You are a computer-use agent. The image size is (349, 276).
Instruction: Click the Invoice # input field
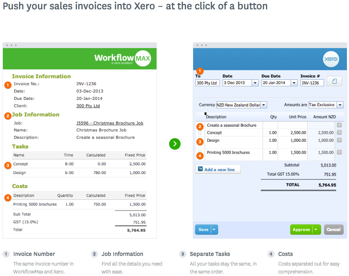coord(312,83)
